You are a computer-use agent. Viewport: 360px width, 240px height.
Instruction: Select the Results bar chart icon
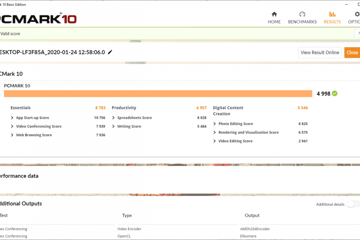[x=332, y=14]
